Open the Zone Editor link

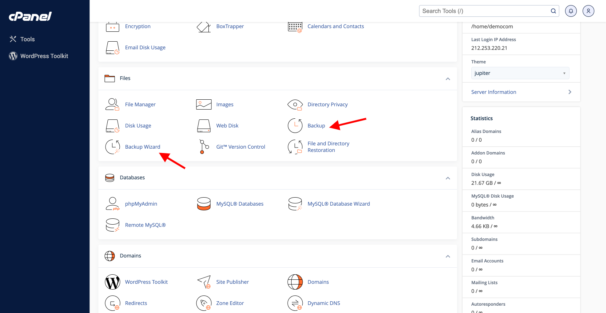click(230, 303)
